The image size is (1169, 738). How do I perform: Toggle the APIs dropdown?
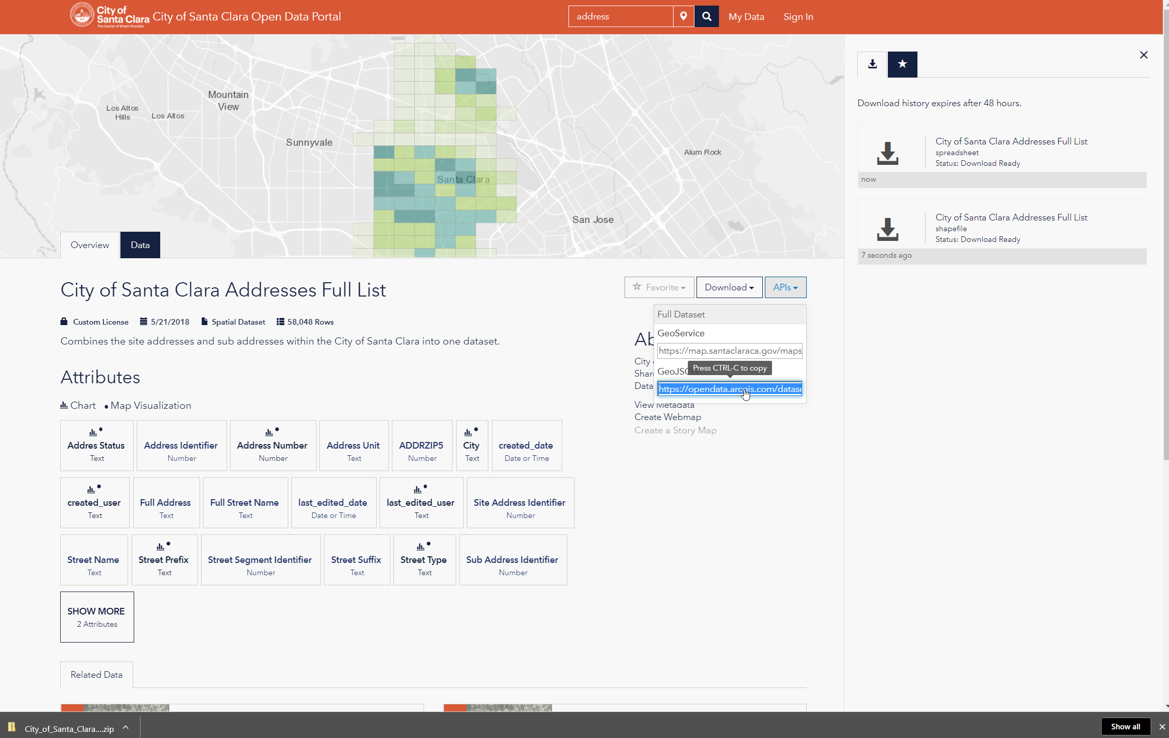[x=785, y=287]
